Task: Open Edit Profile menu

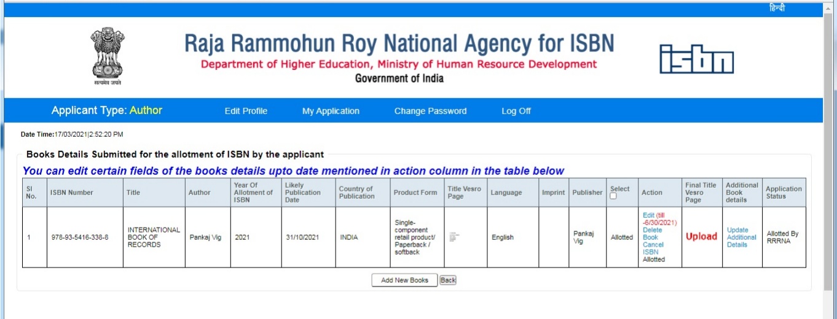Action: coord(246,111)
